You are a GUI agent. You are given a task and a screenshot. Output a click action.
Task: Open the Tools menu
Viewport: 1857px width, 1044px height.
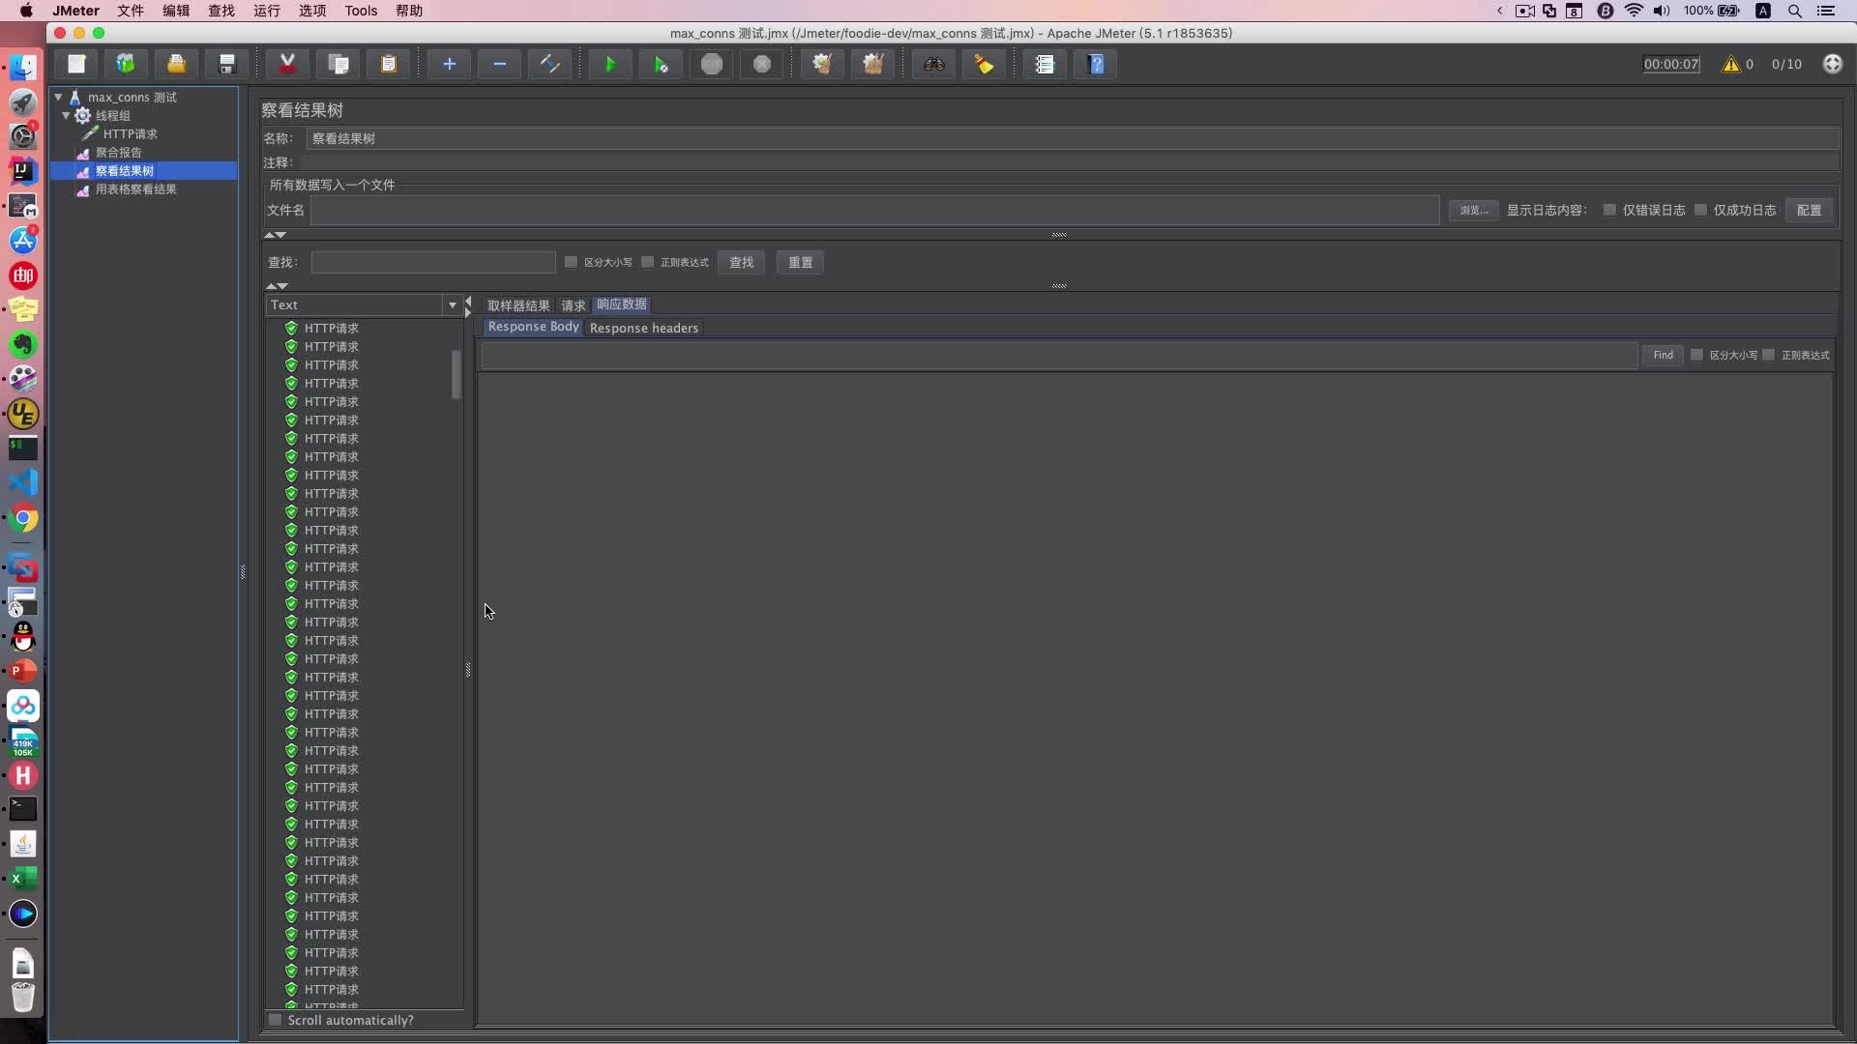pyautogui.click(x=361, y=11)
